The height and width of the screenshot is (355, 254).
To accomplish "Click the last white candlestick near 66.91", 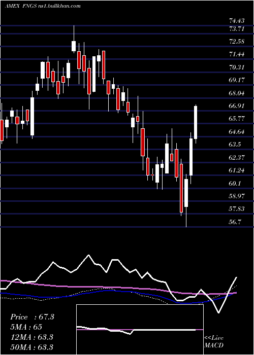I will 196,123.
